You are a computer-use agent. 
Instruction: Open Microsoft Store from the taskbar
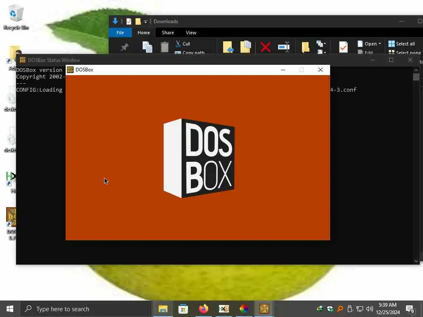point(183,309)
